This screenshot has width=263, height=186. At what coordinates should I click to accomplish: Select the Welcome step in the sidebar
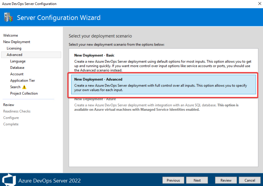[11, 35]
